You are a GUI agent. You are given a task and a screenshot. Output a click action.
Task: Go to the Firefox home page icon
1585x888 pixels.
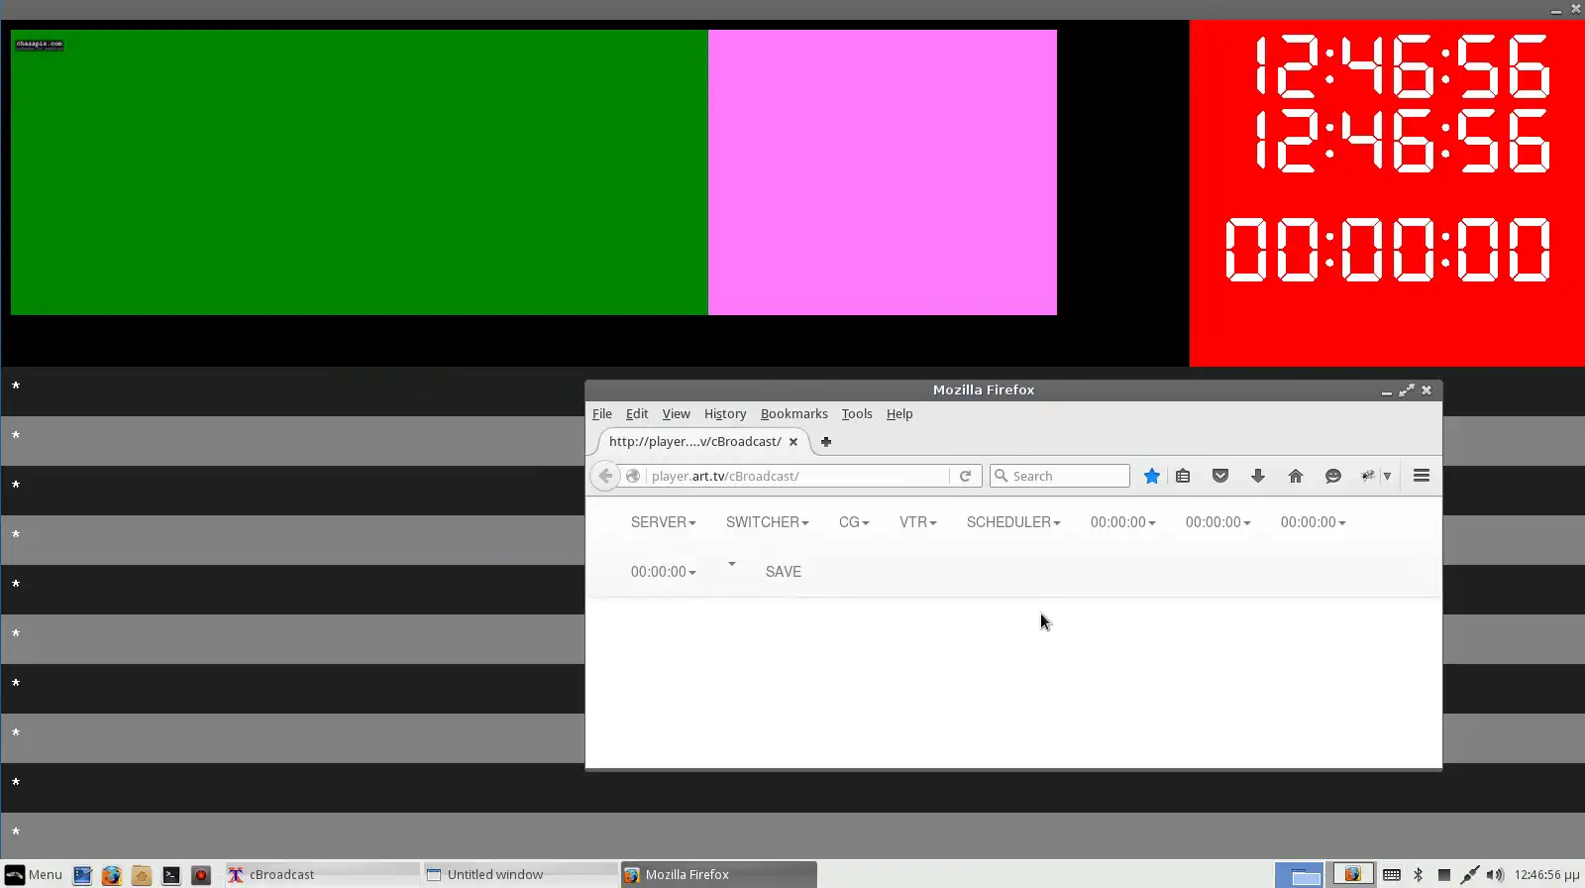point(1296,476)
